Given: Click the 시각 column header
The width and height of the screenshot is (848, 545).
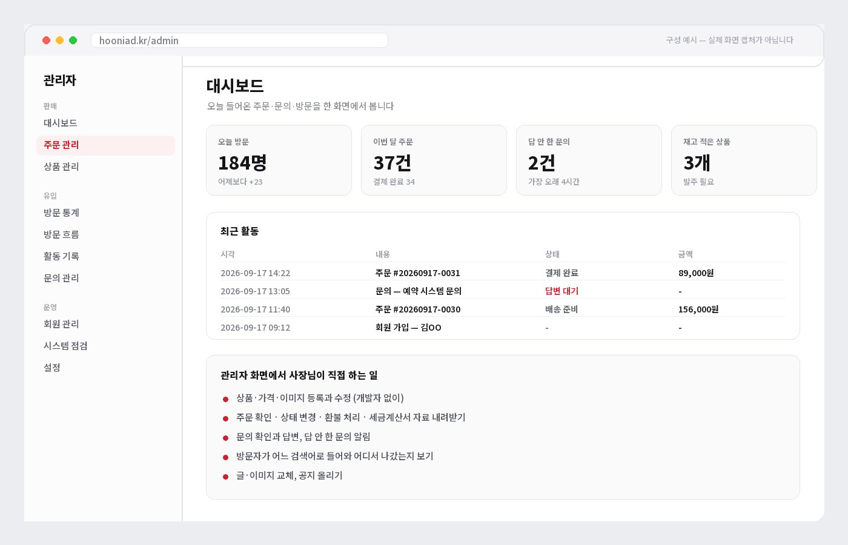Looking at the screenshot, I should [x=228, y=254].
